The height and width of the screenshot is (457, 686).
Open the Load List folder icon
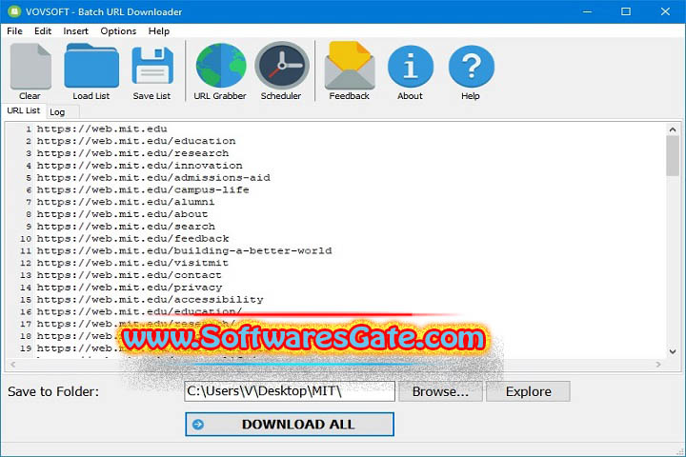[91, 66]
